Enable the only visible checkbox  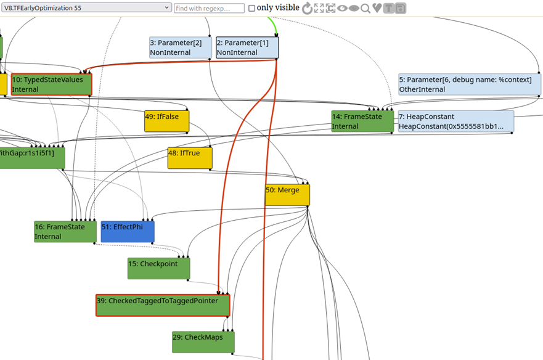[x=252, y=8]
